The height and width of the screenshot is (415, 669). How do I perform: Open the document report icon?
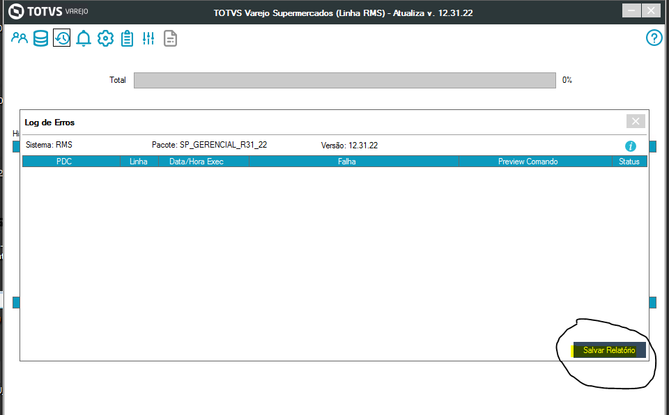(170, 38)
